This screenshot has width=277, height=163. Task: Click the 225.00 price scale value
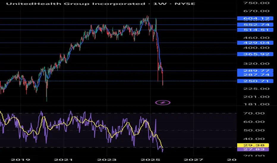[x=256, y=89]
